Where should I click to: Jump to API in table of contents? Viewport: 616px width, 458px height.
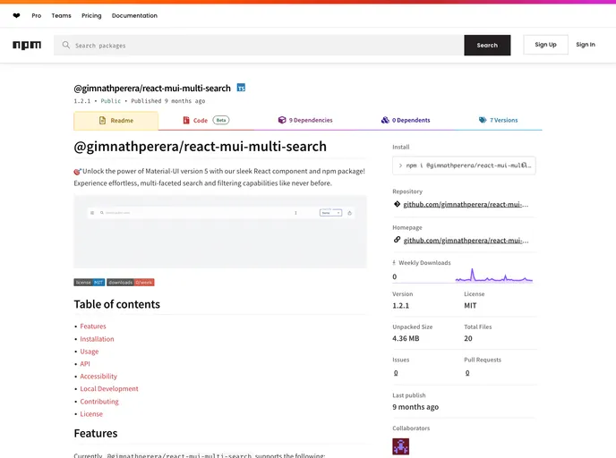pos(85,364)
